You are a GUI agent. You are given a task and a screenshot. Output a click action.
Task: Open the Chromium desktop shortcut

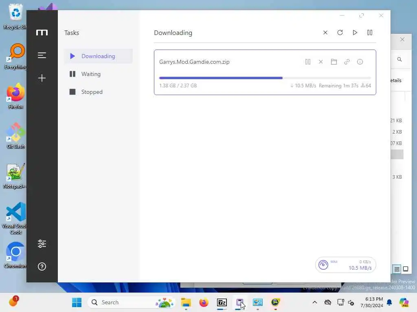[15, 255]
